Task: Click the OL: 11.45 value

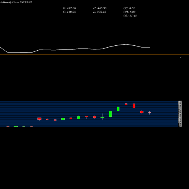Action: (x=130, y=15)
